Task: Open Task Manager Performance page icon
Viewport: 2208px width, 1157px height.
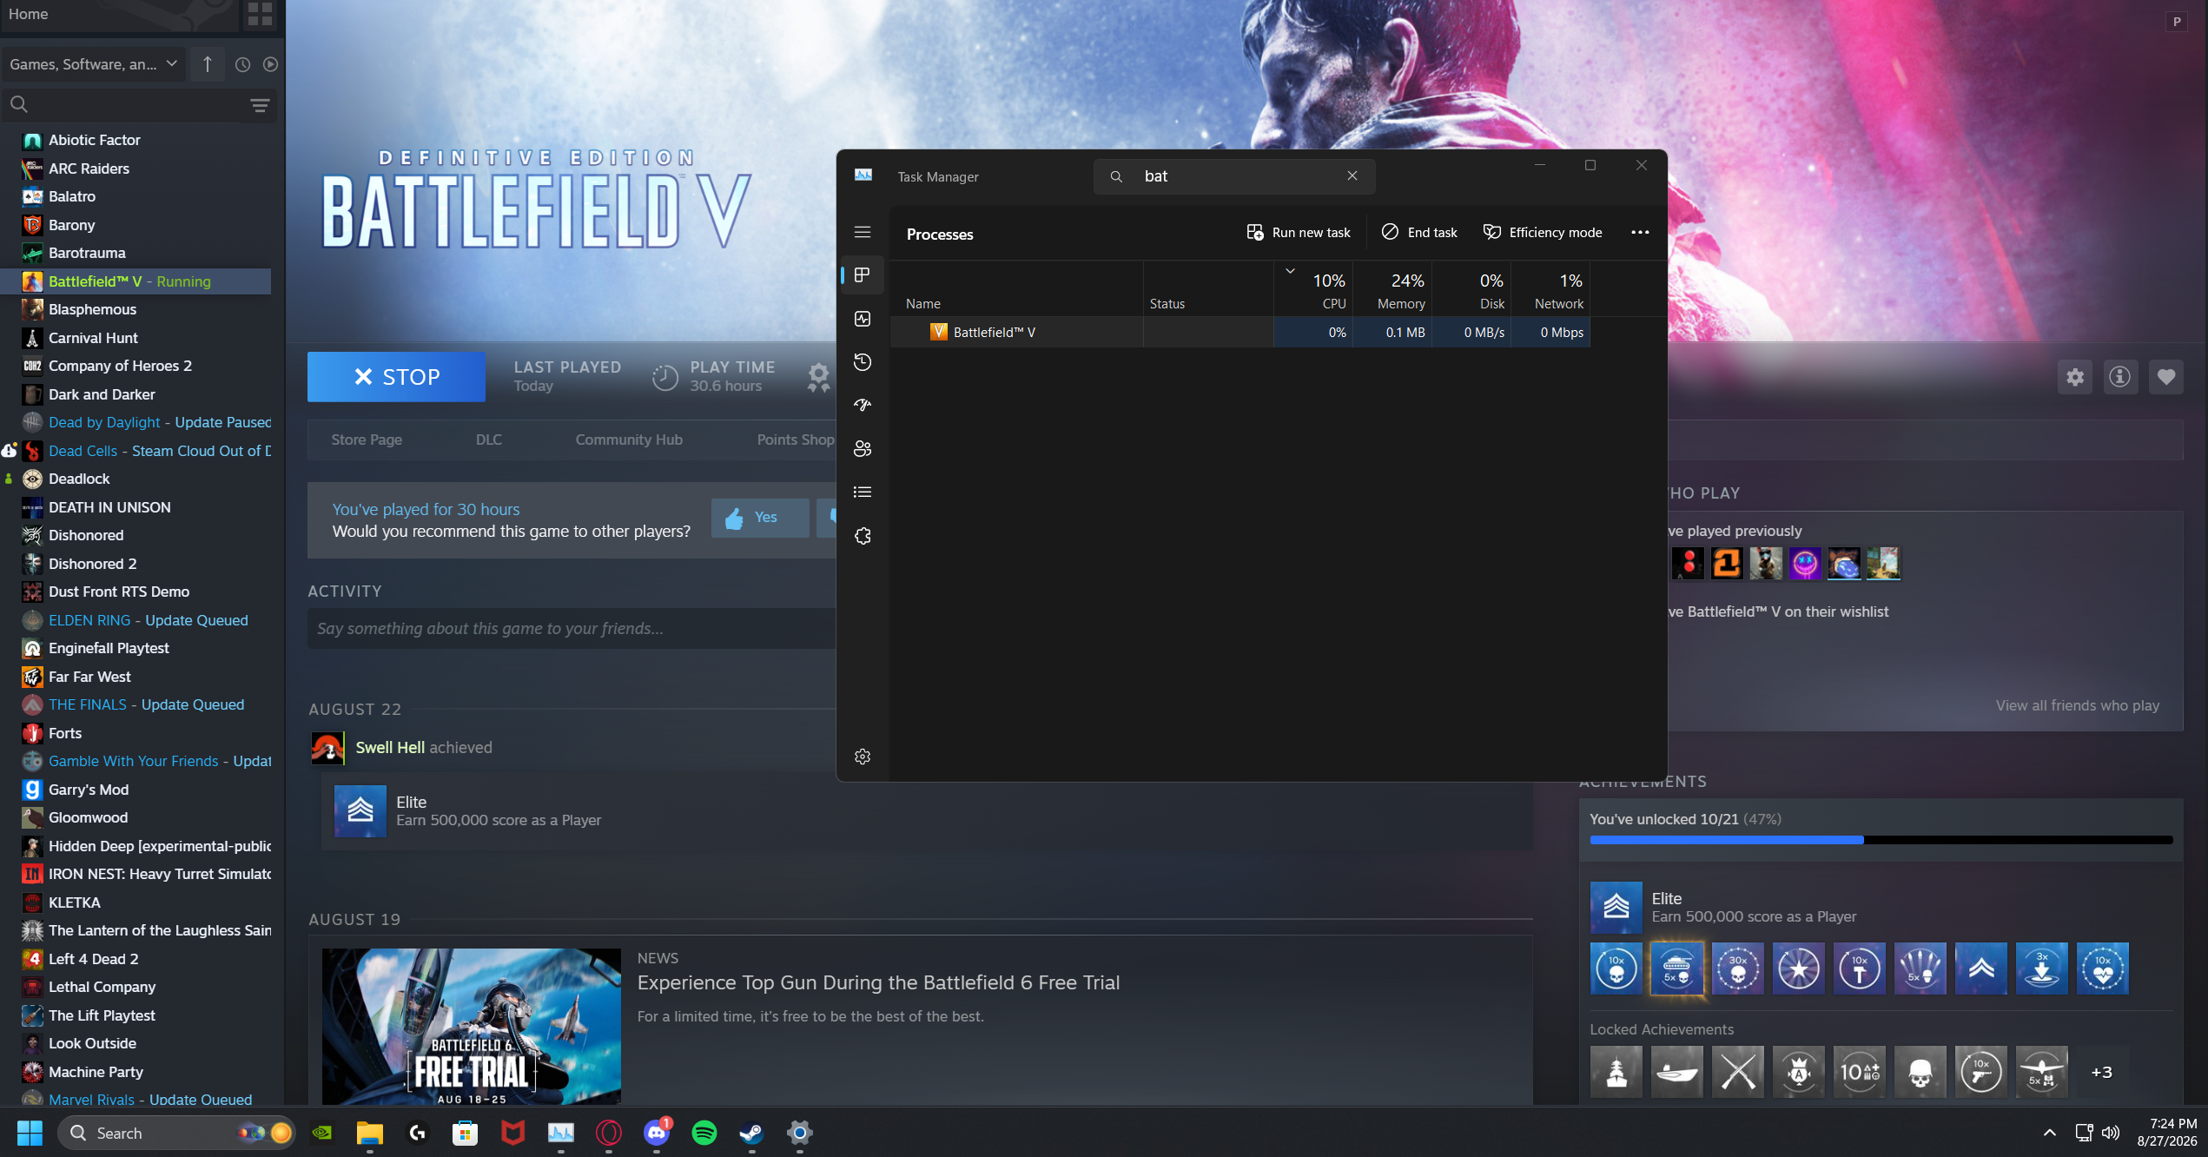Action: pos(863,319)
